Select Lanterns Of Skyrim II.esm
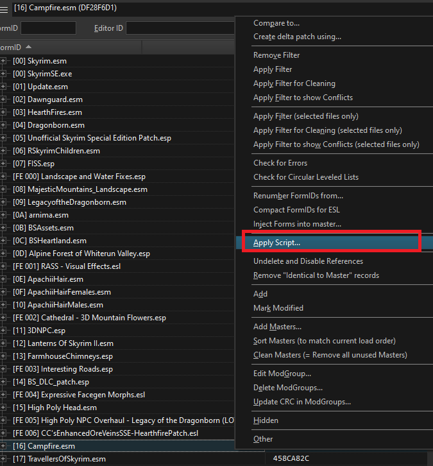 pos(64,343)
